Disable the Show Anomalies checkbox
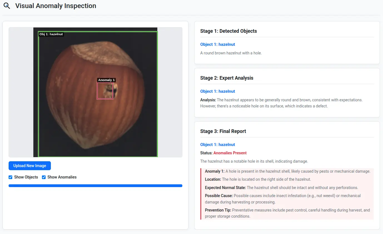The width and height of the screenshot is (383, 234). (44, 177)
